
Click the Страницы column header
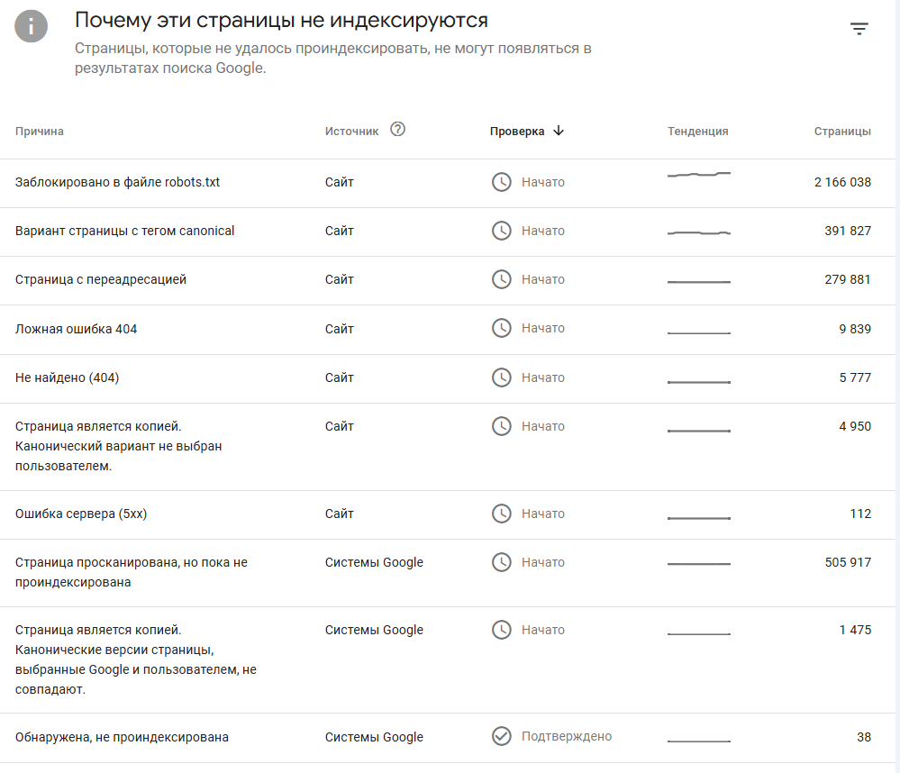point(842,132)
